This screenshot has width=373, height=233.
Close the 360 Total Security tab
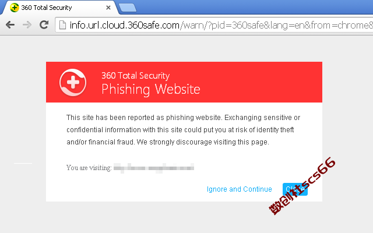point(108,8)
